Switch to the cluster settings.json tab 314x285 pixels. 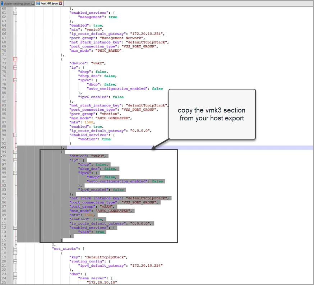(x=17, y=3)
